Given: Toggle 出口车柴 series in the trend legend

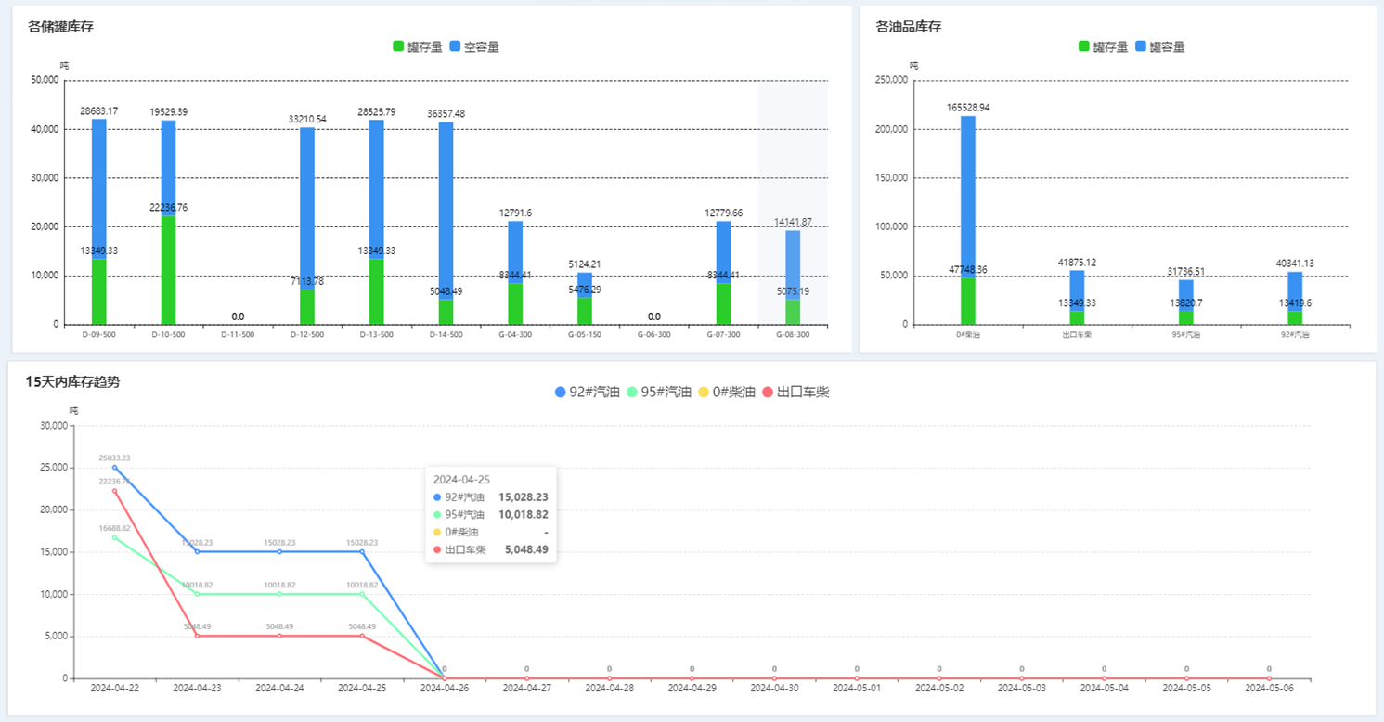Looking at the screenshot, I should [x=795, y=393].
